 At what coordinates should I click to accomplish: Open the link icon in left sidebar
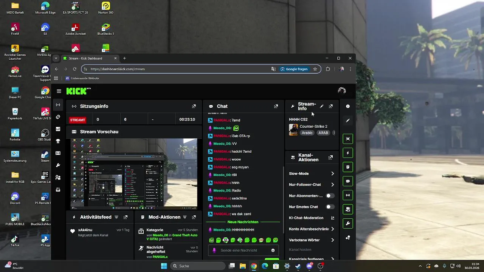[x=58, y=117]
